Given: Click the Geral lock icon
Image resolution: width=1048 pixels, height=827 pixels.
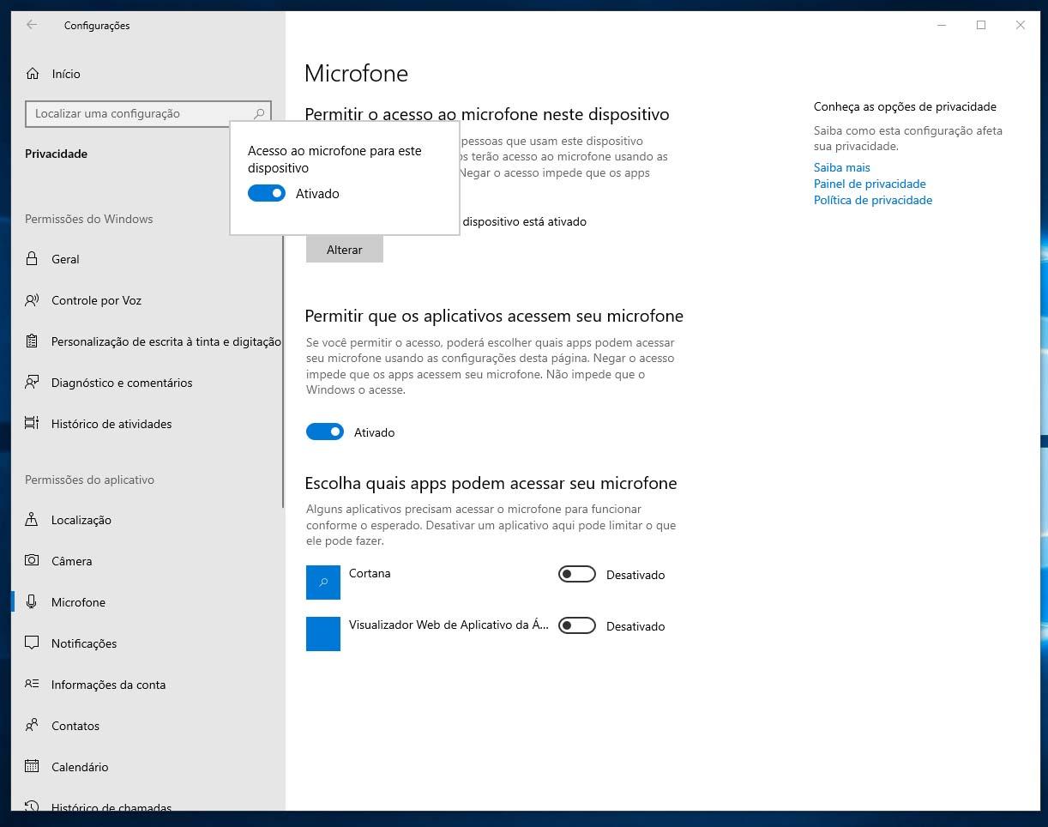Looking at the screenshot, I should 32,259.
